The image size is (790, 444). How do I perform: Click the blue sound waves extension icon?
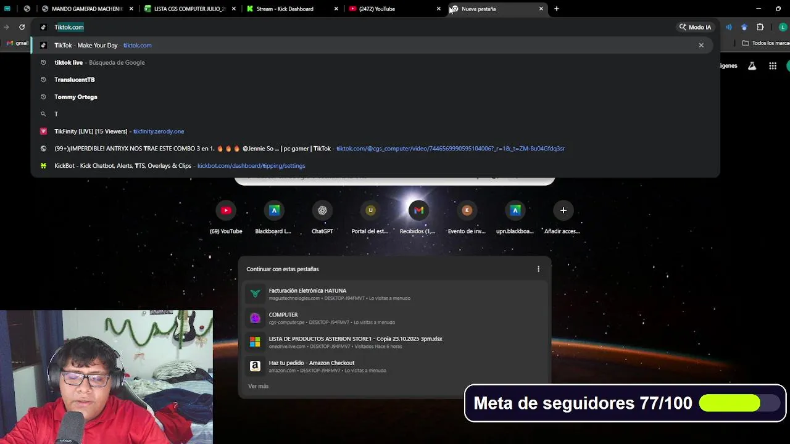[729, 27]
